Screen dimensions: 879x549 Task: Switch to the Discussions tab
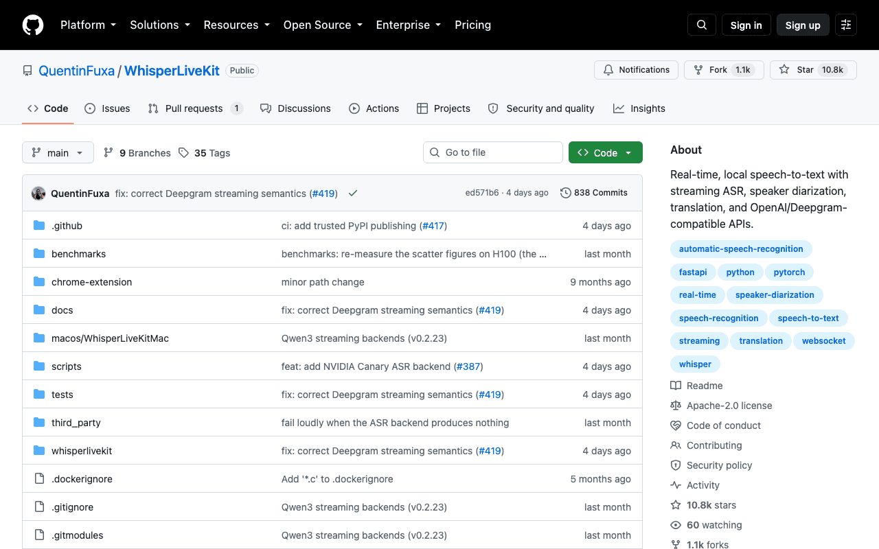pos(295,108)
